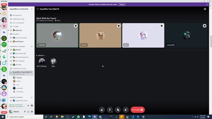Open WhatsApp from the taskbar
Viewport: 212px width, 119px height.
click(79, 117)
